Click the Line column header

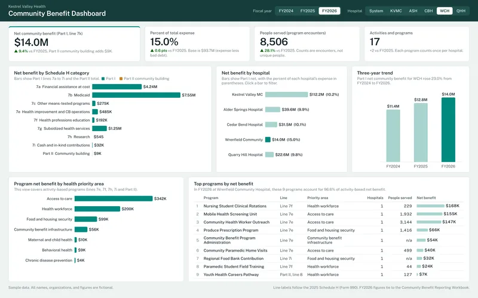coord(283,198)
